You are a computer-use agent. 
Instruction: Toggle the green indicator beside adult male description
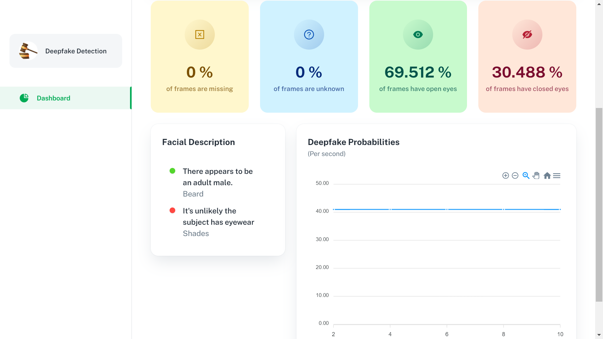pyautogui.click(x=172, y=171)
